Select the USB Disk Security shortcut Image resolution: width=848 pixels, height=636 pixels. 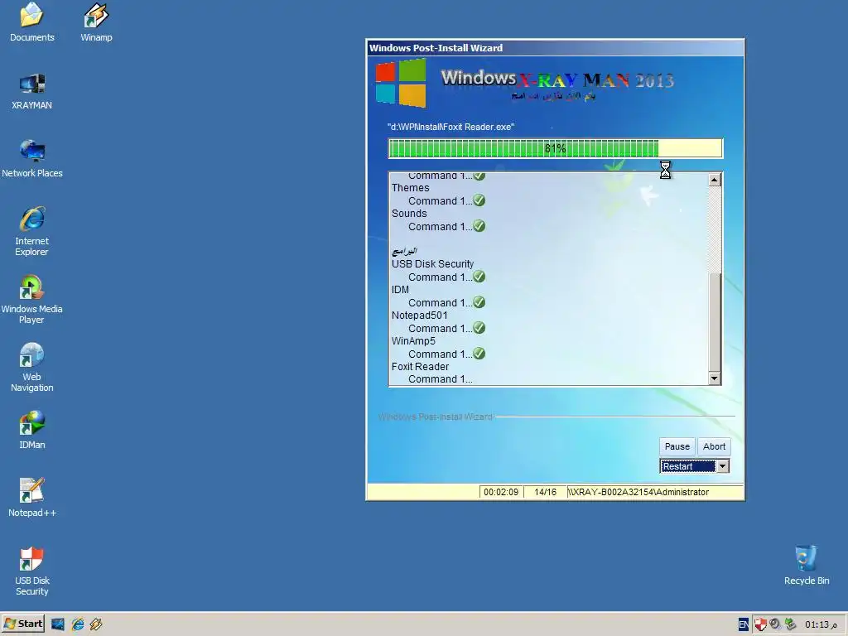pos(32,571)
